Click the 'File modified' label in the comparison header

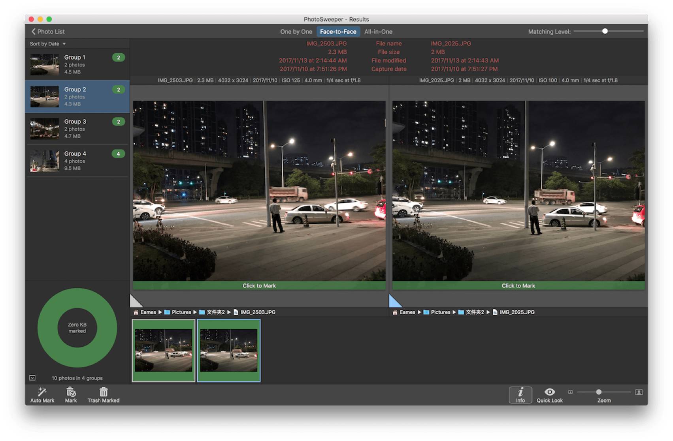[x=389, y=60]
